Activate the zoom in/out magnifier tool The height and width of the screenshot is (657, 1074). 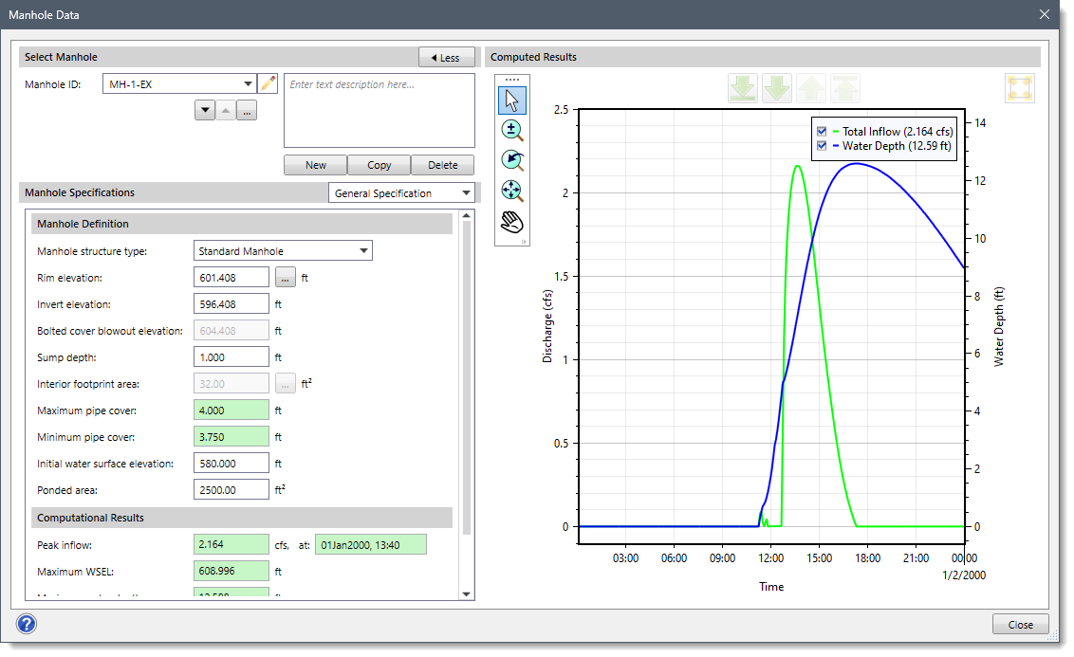pos(512,131)
